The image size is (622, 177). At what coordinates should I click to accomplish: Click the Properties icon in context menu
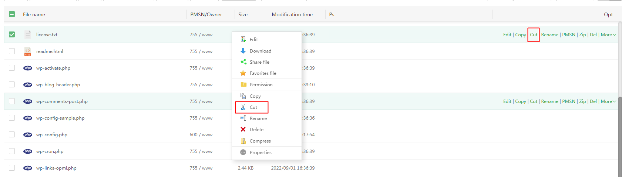[243, 152]
